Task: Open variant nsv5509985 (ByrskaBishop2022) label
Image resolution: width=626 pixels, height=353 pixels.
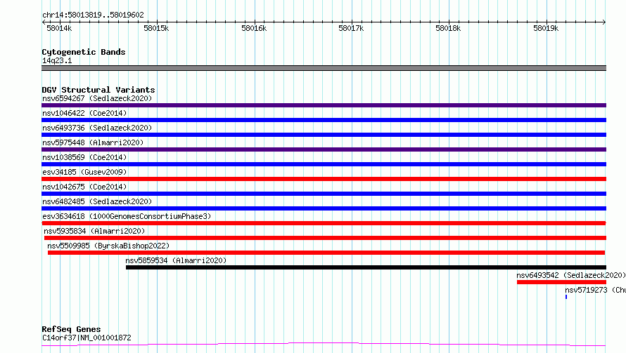Action: tap(108, 246)
